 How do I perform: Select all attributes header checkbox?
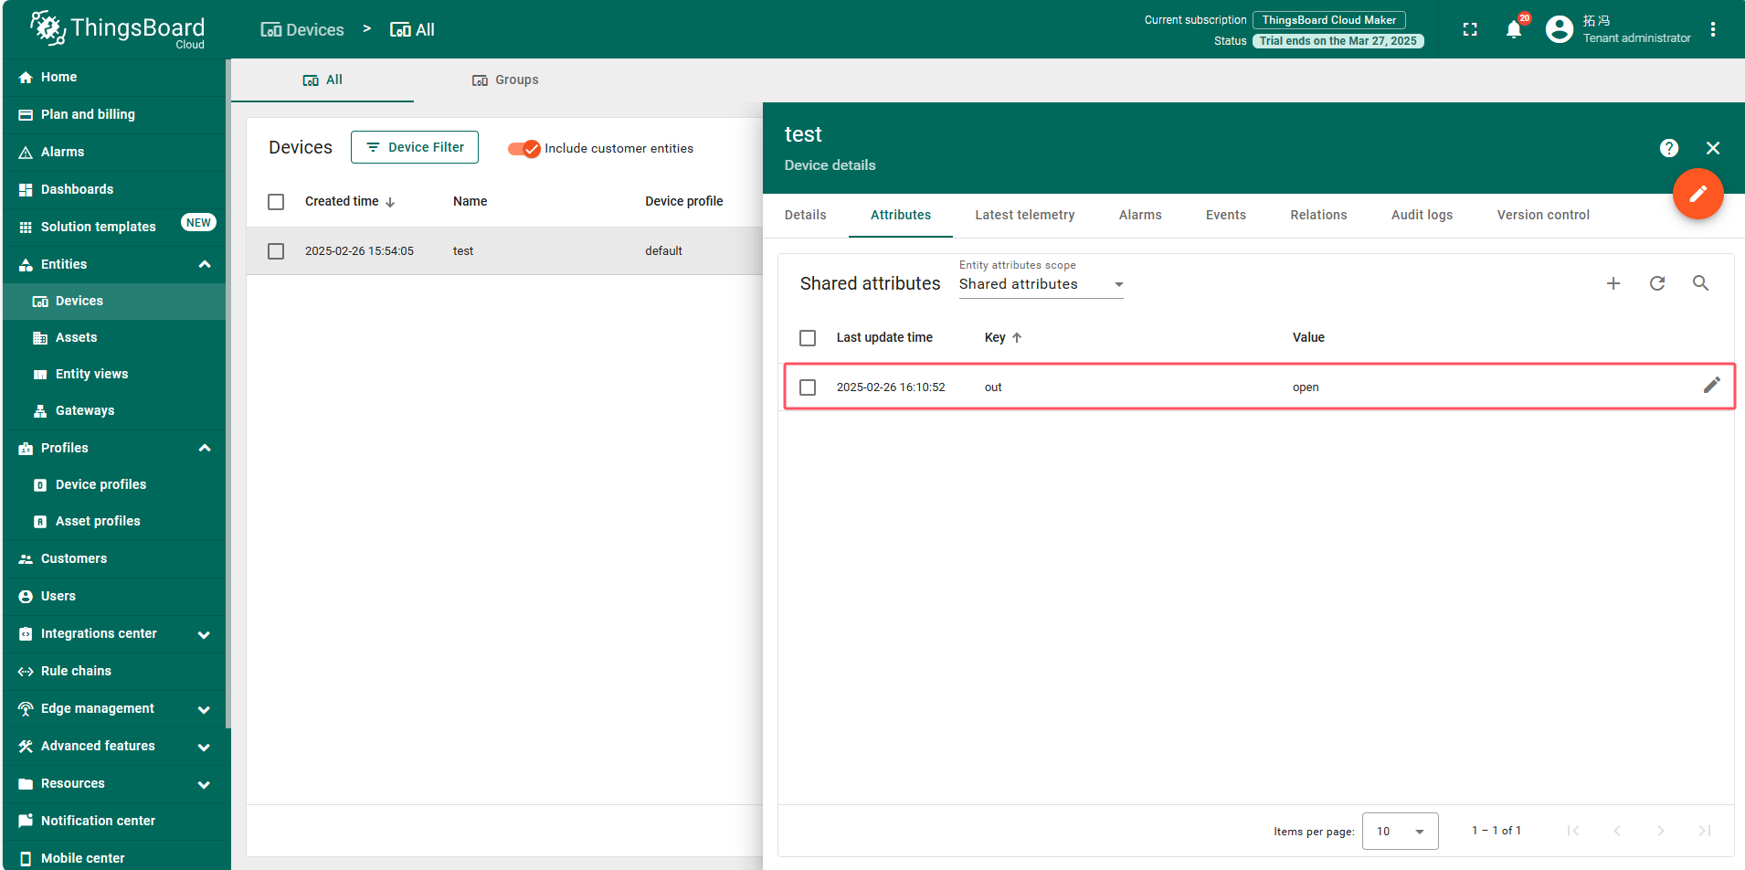click(x=808, y=338)
